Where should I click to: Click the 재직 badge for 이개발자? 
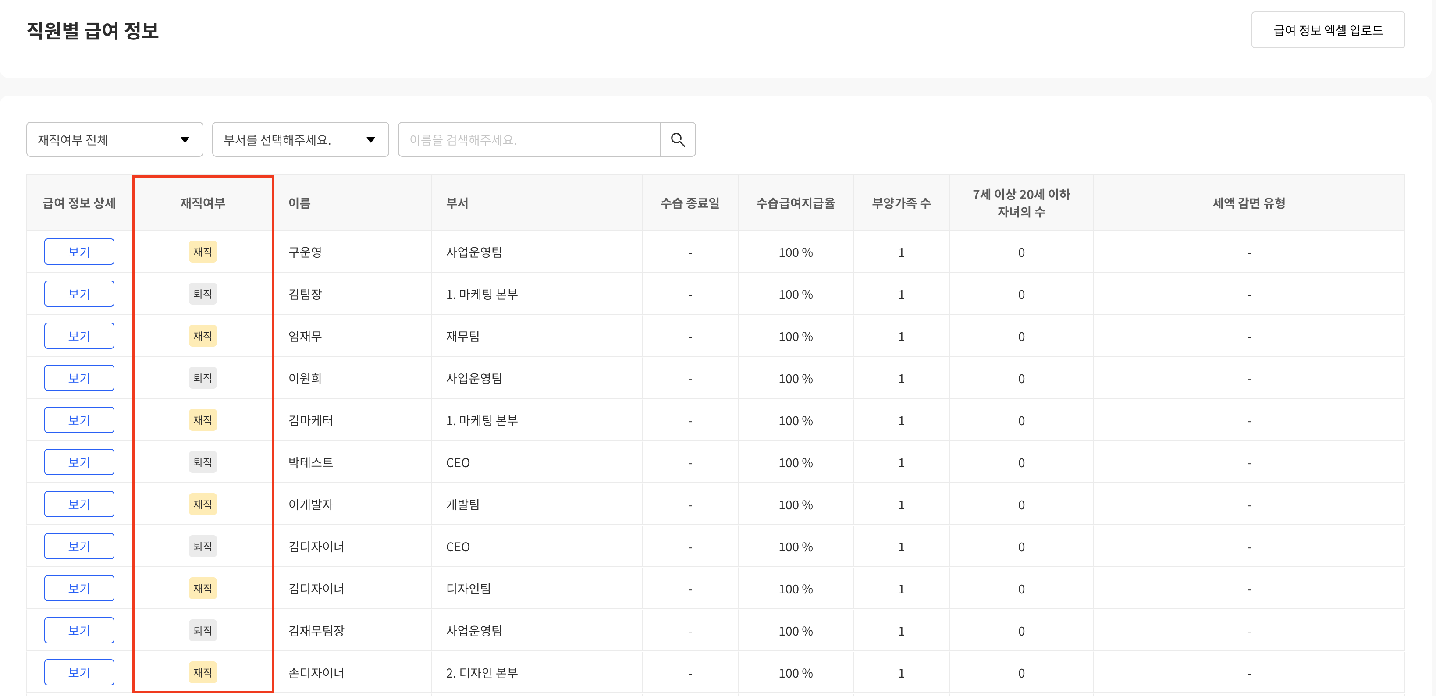coord(203,504)
